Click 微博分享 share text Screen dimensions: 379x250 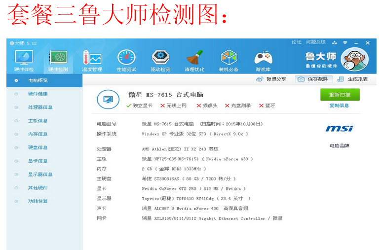point(276,79)
